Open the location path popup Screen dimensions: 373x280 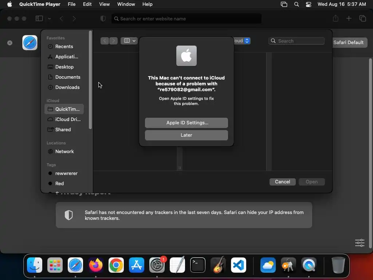[242, 41]
